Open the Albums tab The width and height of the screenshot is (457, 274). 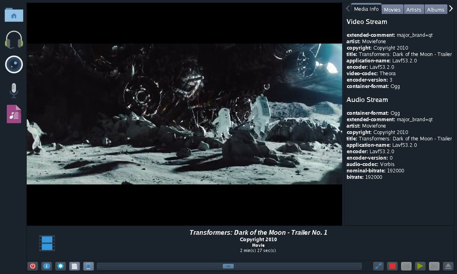[436, 10]
